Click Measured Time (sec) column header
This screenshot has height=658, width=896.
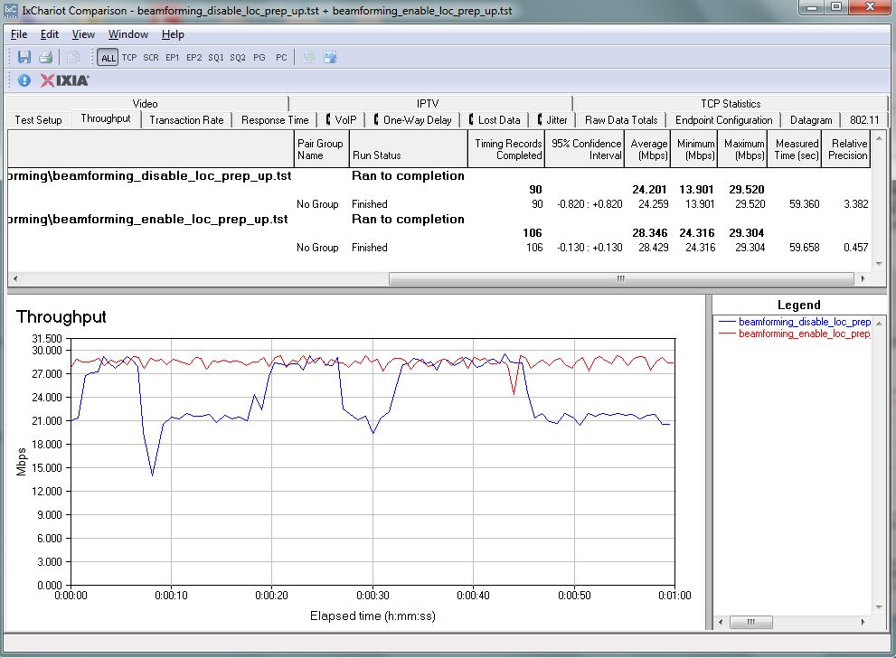[795, 149]
